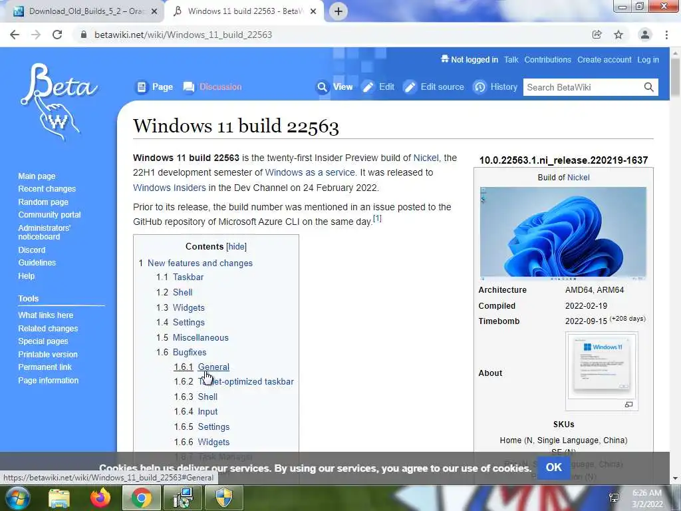Open Permanent link
Image resolution: width=681 pixels, height=511 pixels.
[x=45, y=367]
